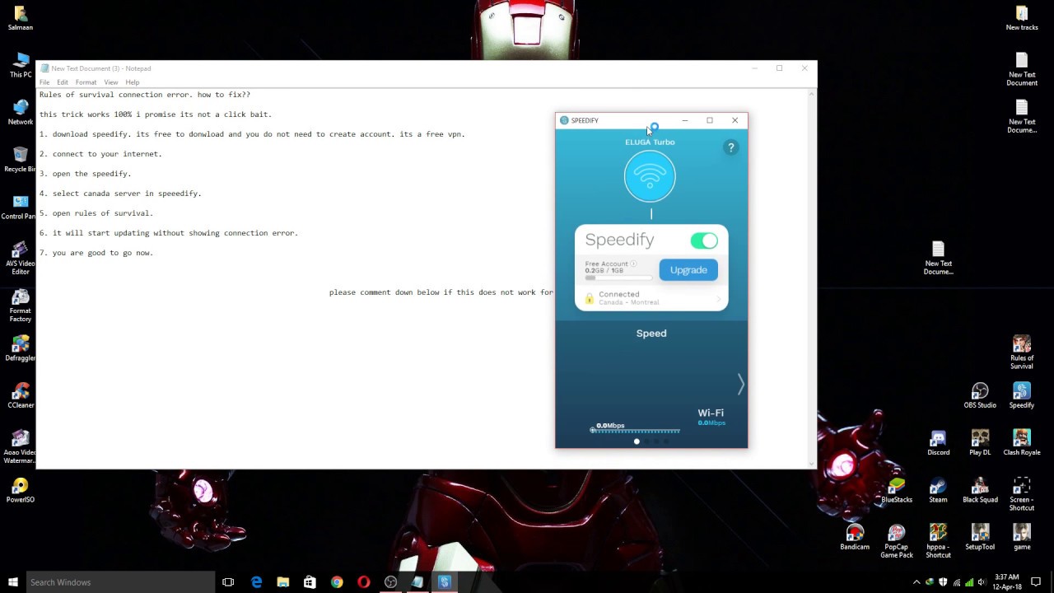Open the Edit menu in Notepad
This screenshot has height=593, width=1054.
[x=63, y=82]
